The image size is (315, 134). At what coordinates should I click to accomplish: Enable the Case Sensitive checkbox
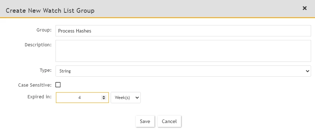58,85
